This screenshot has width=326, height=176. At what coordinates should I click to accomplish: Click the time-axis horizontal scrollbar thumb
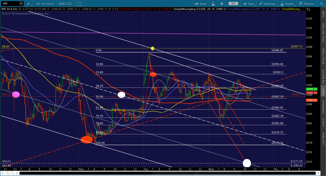point(196,173)
